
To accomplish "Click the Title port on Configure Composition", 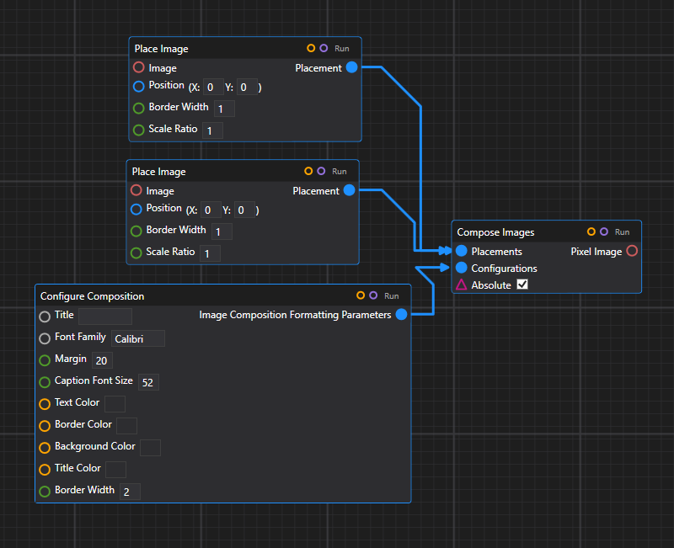I will 45,317.
